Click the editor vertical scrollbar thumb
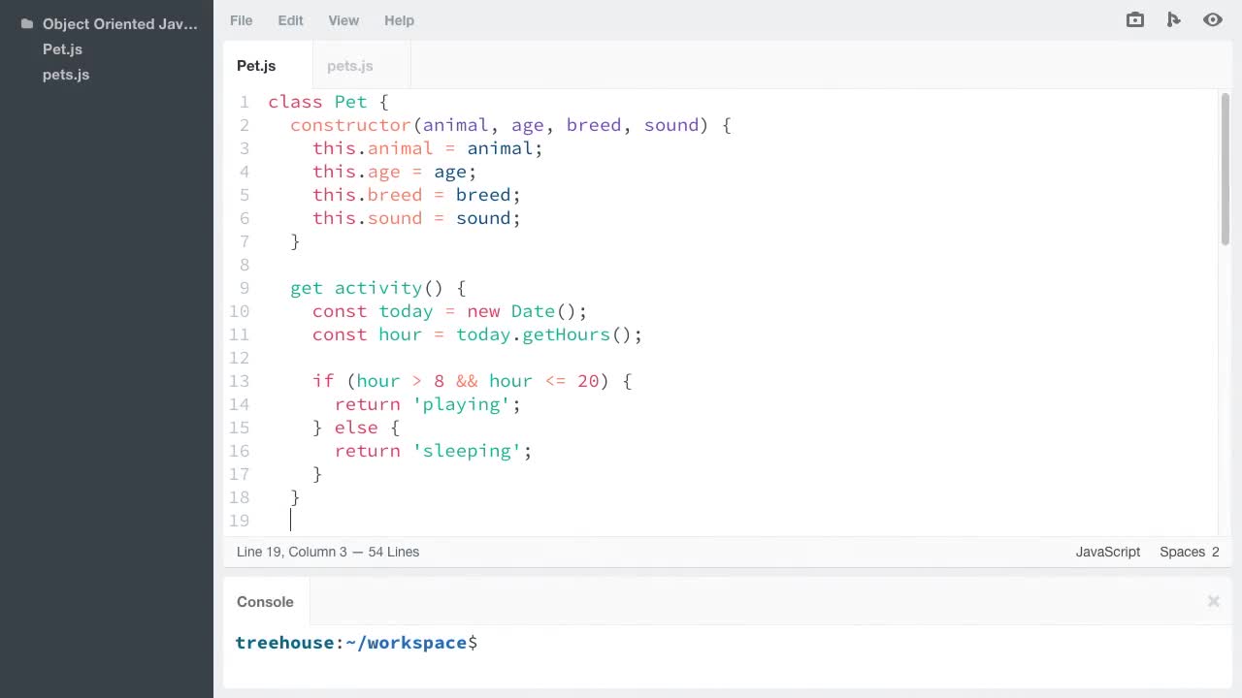This screenshot has width=1242, height=698. tap(1226, 170)
